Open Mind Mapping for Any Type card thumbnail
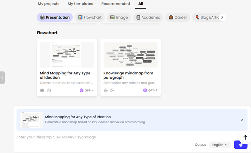The image size is (251, 153). (x=67, y=55)
